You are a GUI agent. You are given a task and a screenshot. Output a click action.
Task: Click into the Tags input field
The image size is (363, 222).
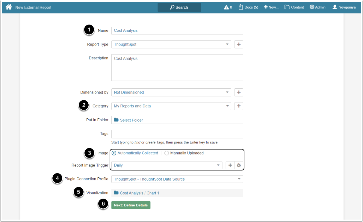click(x=177, y=134)
